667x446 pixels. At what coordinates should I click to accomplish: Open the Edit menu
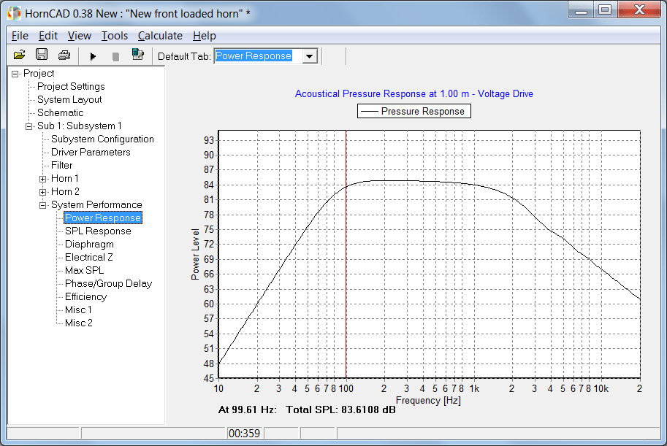pyautogui.click(x=48, y=36)
